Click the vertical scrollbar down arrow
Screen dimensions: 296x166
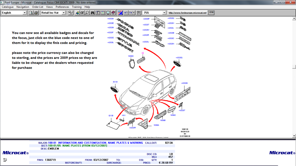pos(294,136)
